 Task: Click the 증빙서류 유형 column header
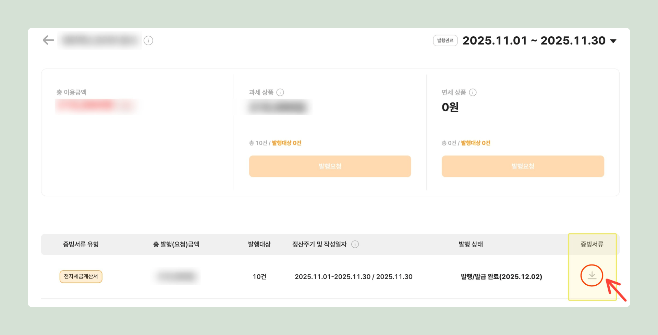point(81,244)
